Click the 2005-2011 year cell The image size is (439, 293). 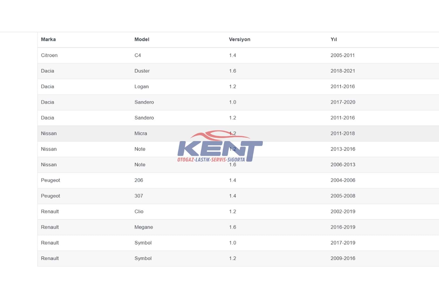coord(342,55)
